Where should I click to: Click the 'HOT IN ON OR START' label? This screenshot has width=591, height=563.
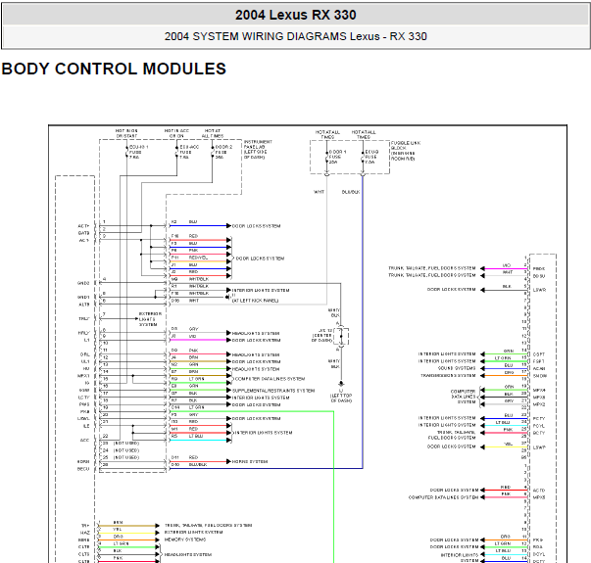click(x=126, y=133)
